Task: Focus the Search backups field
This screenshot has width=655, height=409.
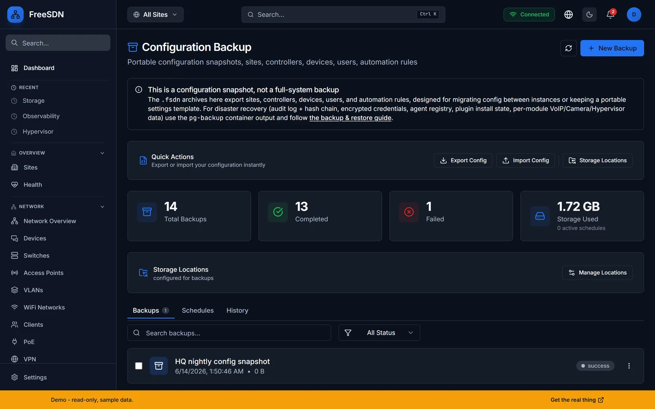Action: point(229,333)
